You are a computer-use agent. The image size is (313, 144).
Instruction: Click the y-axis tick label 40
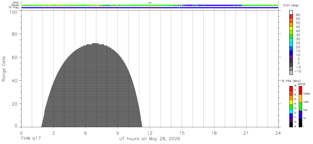click(15, 81)
